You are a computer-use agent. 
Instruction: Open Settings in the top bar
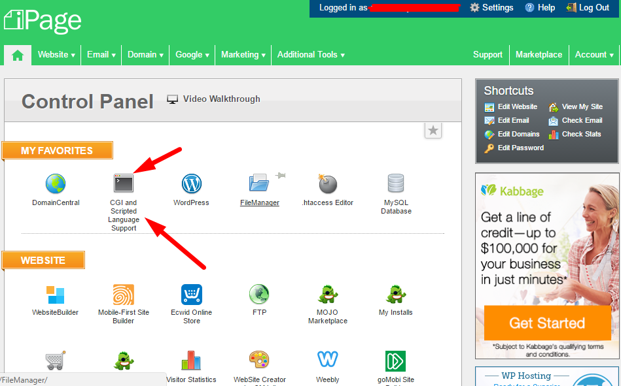click(491, 8)
